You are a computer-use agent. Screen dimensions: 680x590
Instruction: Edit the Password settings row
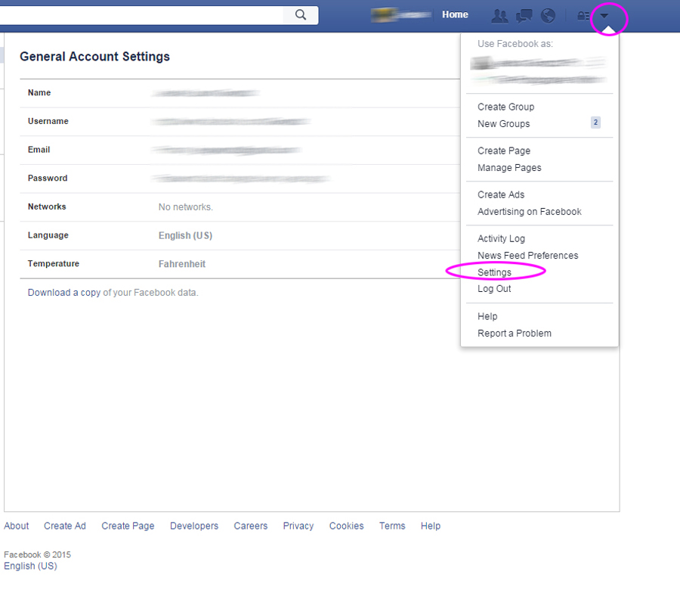(x=240, y=179)
